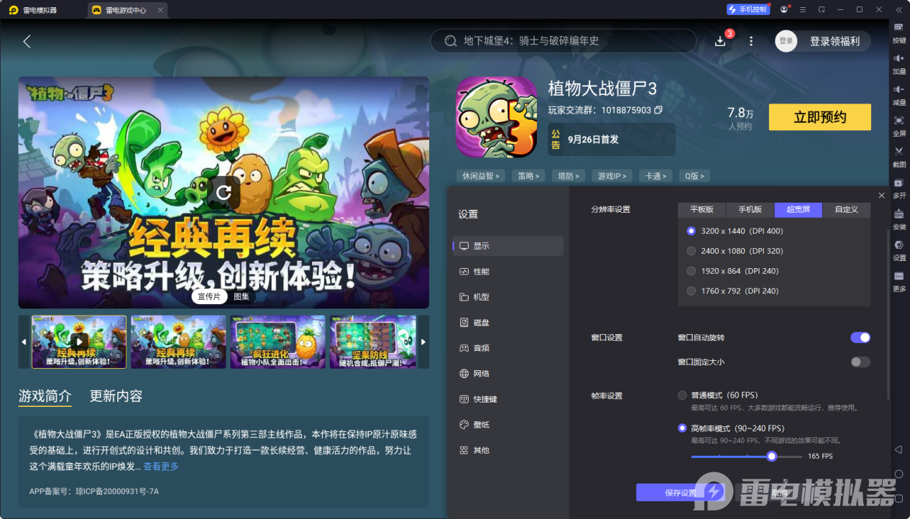This screenshot has height=519, width=910.
Task: Click the 查看更多 link in description
Action: tap(161, 467)
